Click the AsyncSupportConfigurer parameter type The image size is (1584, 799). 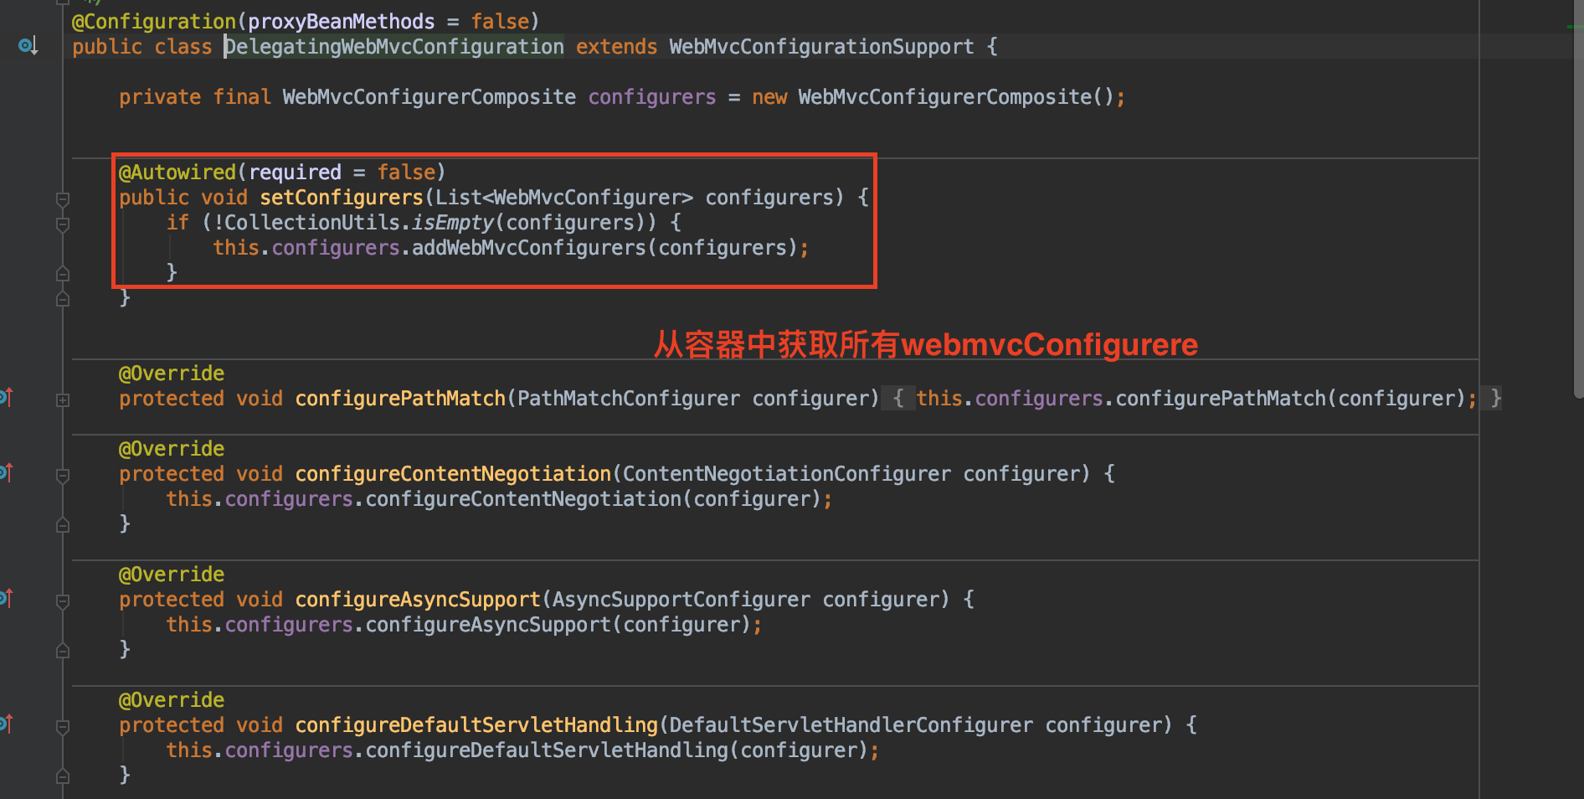(681, 599)
